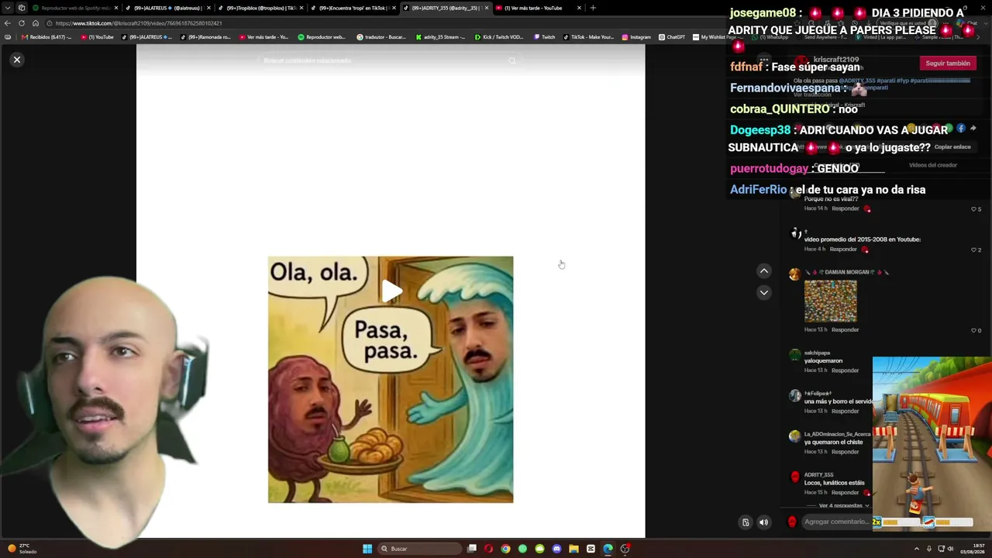Open the image in DAMIAN MORGAN's comment
This screenshot has width=992, height=558.
pos(831,301)
